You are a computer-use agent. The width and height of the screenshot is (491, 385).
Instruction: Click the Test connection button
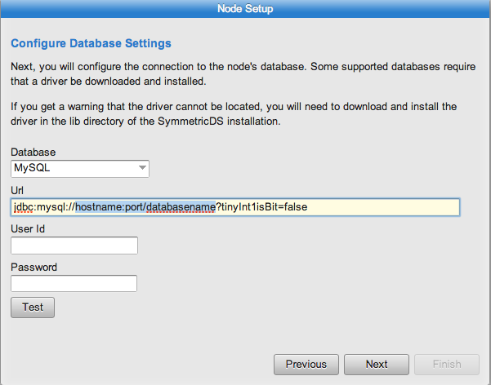click(33, 308)
